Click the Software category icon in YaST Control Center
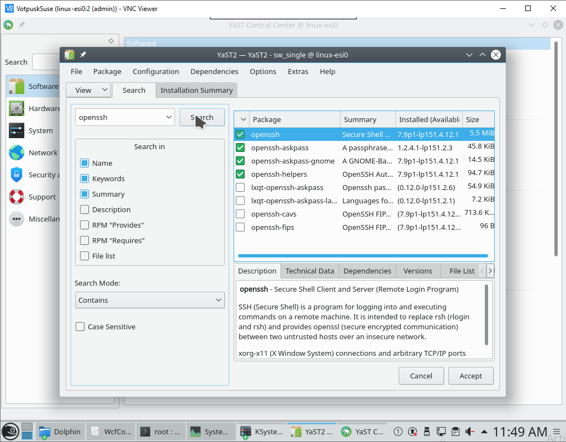Image resolution: width=566 pixels, height=442 pixels. [x=17, y=86]
